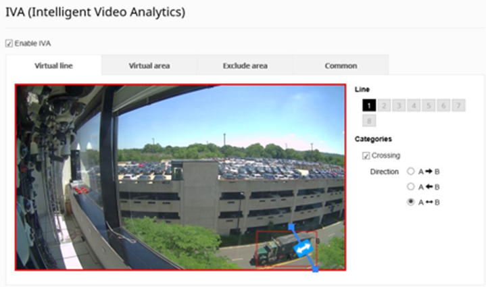The width and height of the screenshot is (486, 287).
Task: Click the blue bidirectional arrow on virtual line
Action: click(303, 249)
